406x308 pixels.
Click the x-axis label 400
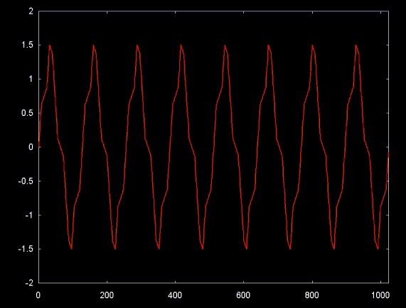(176, 295)
